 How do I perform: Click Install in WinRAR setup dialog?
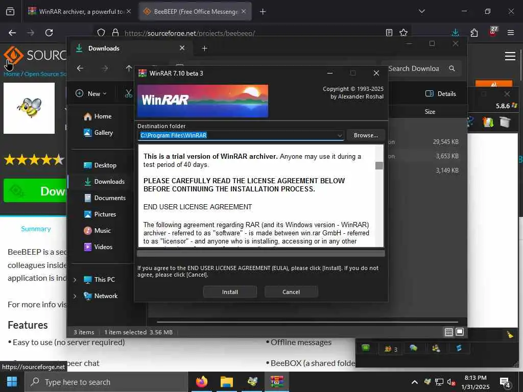tap(230, 291)
